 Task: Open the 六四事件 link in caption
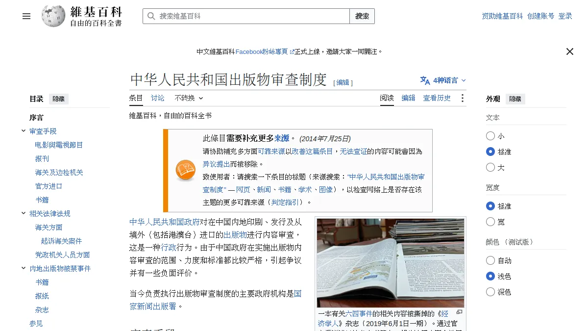[x=359, y=314]
